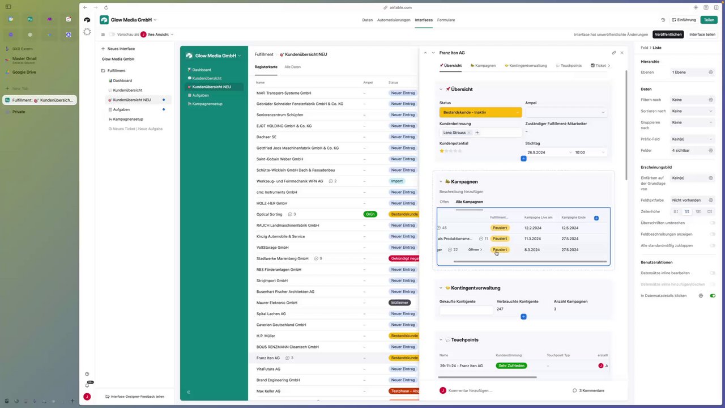Reload the page with the refresh icon
725x408 pixels.
pos(106,7)
